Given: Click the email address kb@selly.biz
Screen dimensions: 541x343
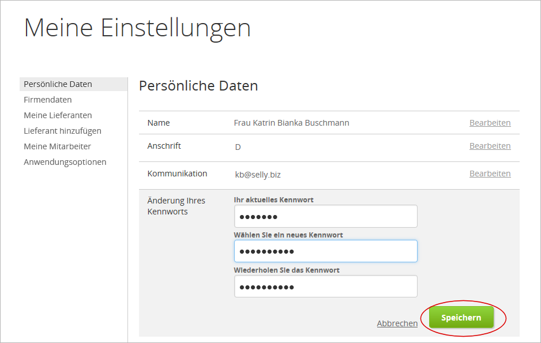Looking at the screenshot, I should [x=257, y=174].
